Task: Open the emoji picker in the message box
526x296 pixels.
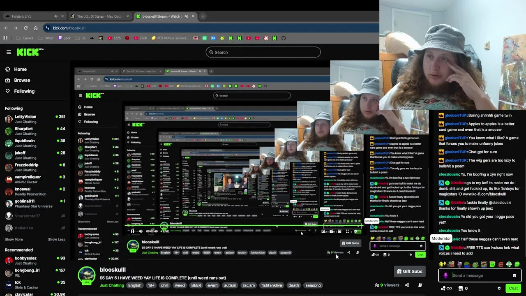Action: pyautogui.click(x=514, y=275)
